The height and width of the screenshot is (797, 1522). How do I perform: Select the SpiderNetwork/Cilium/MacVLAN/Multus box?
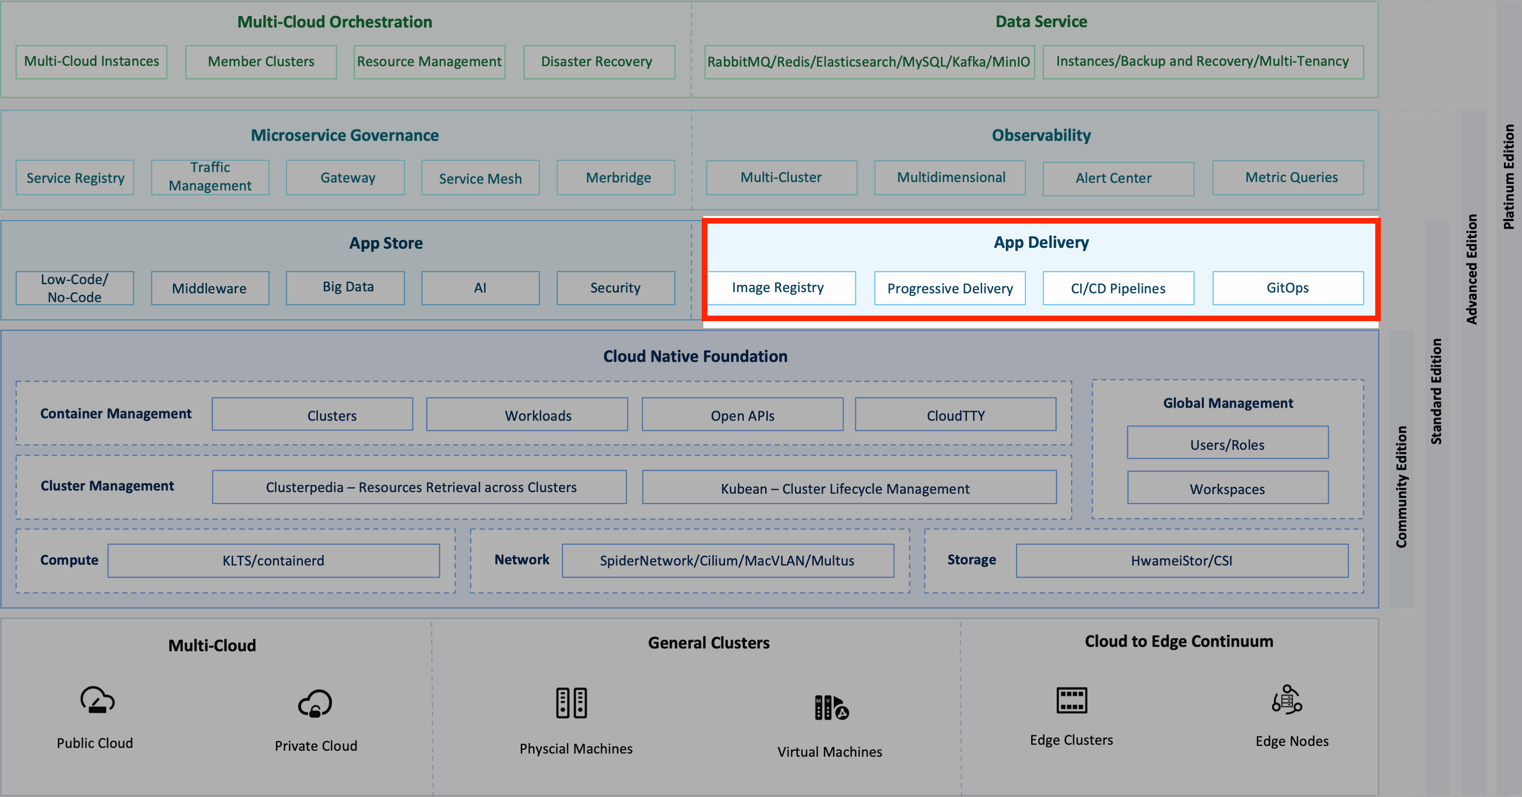[x=728, y=561]
